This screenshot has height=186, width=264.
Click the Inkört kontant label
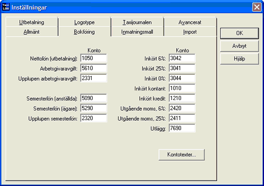[150, 88]
